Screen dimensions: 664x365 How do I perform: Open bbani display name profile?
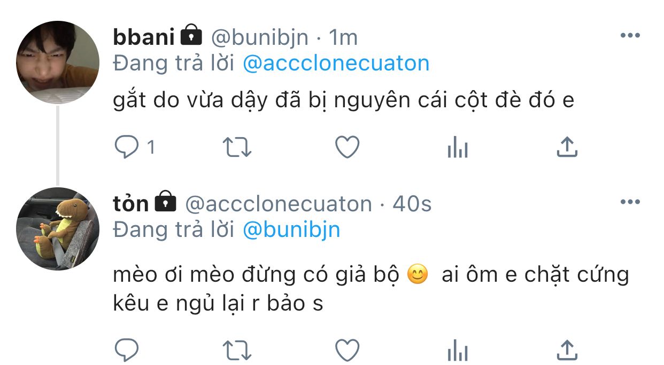point(144,37)
